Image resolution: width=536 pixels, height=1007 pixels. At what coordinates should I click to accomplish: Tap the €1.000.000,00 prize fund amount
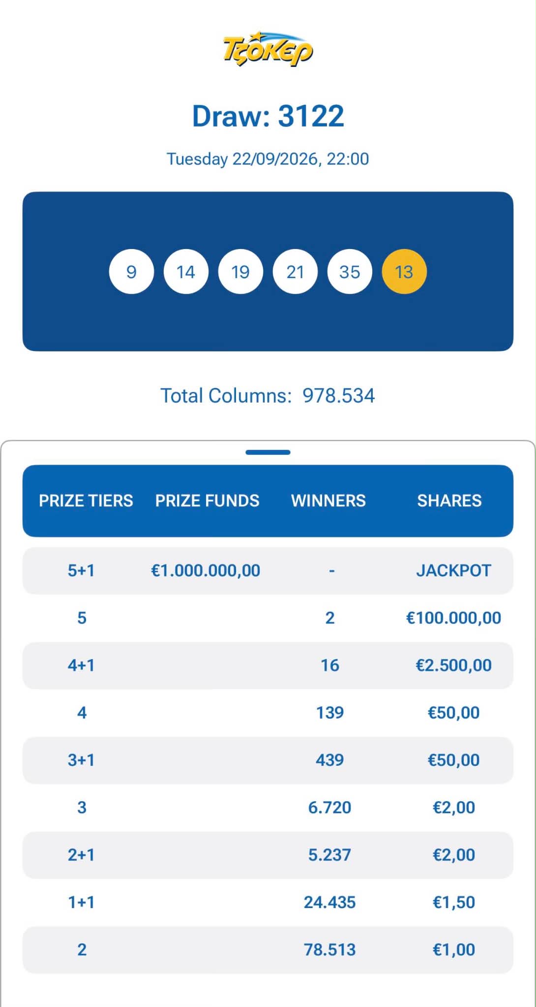(206, 570)
